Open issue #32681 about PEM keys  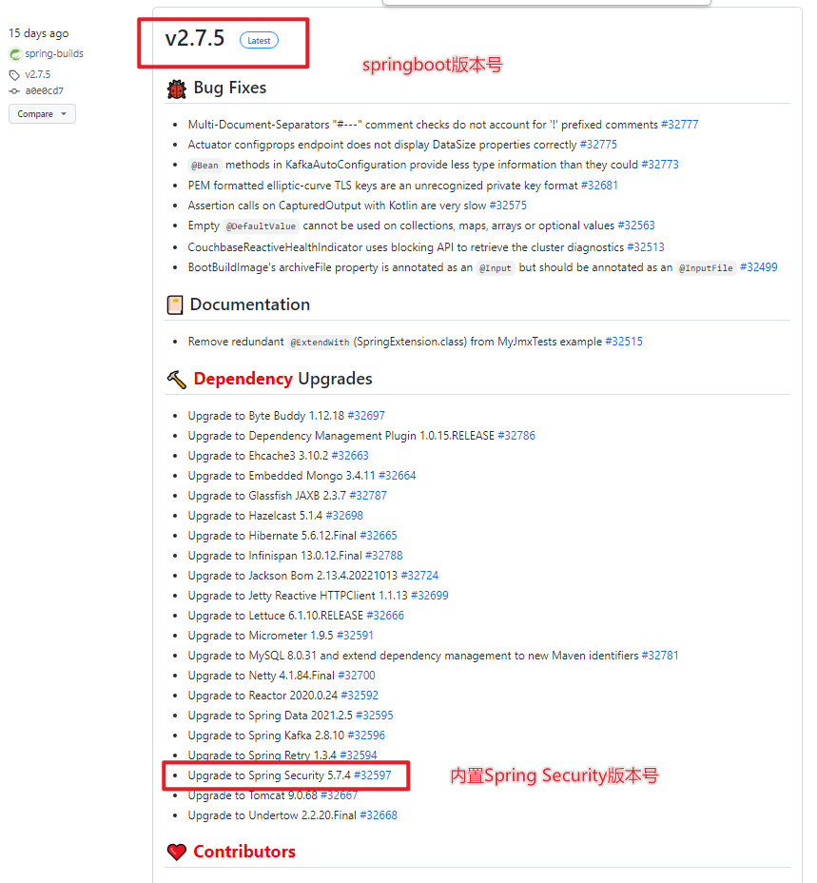[x=599, y=186]
